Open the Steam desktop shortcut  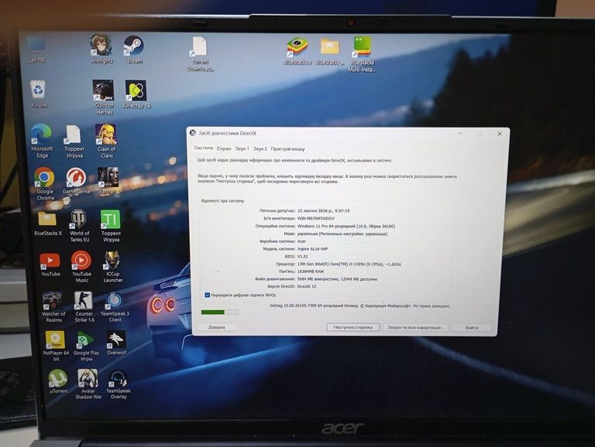click(x=134, y=49)
